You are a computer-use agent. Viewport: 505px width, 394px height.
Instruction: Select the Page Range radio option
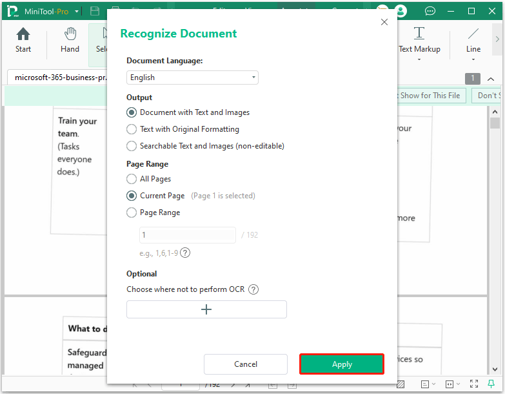point(132,212)
